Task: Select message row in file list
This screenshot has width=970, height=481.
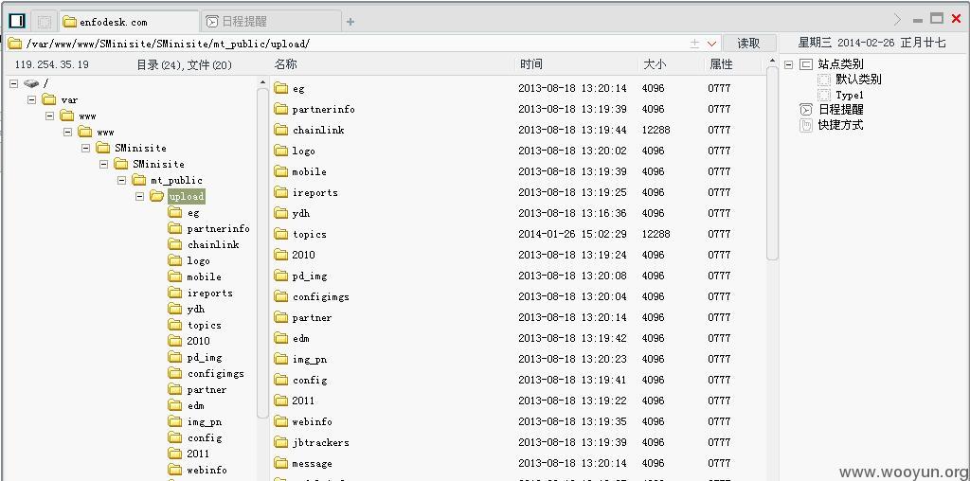Action: tap(517, 463)
